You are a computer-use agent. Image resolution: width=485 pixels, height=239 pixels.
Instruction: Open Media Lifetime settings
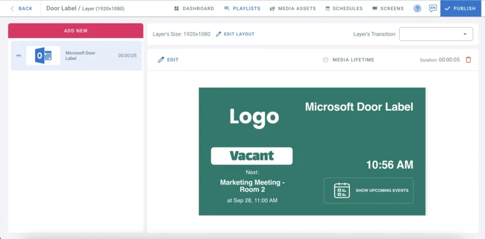point(353,60)
